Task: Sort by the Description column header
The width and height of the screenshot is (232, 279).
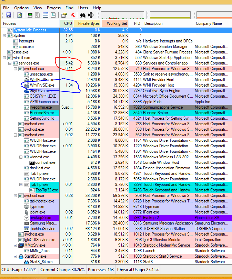Action: [168, 23]
